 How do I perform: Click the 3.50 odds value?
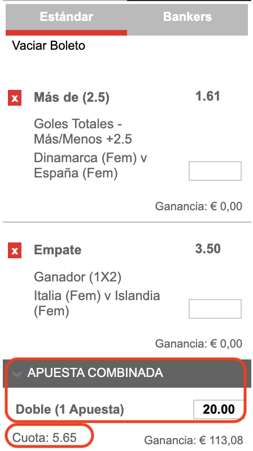click(x=208, y=249)
